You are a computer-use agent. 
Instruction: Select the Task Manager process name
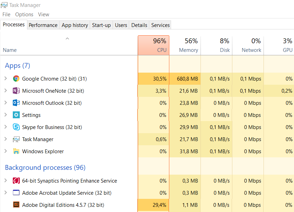(x=38, y=139)
